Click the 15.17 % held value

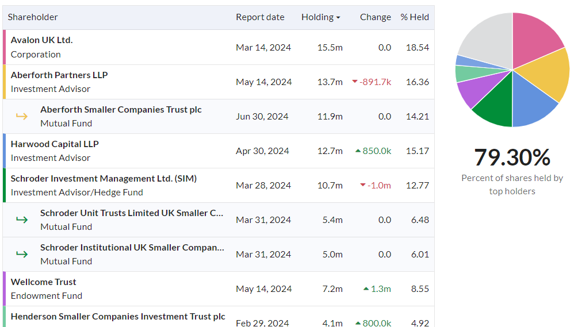point(418,151)
